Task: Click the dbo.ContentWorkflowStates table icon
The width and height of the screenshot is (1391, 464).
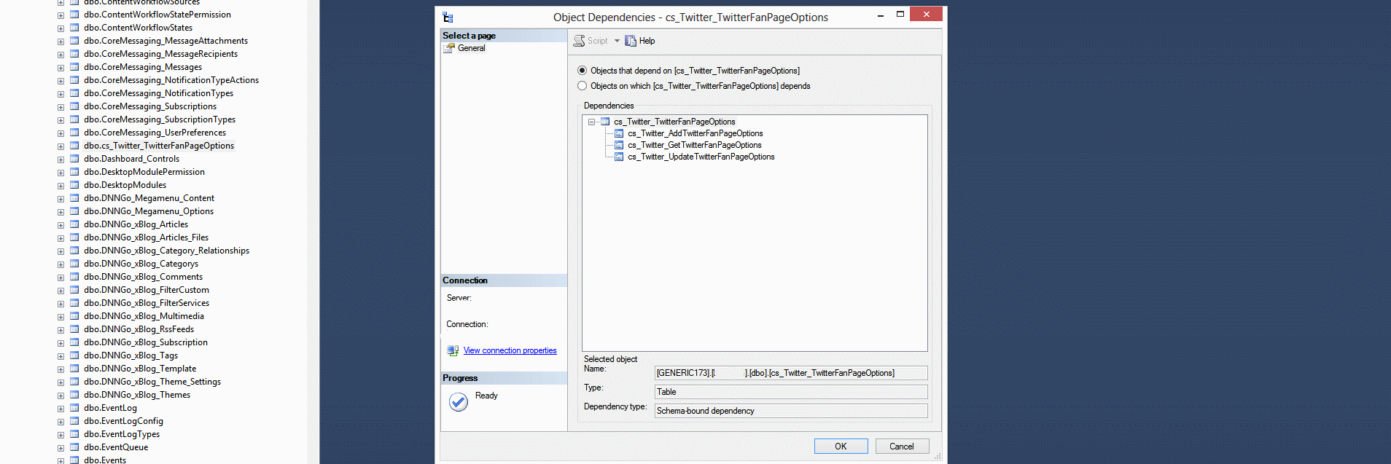Action: (74, 28)
